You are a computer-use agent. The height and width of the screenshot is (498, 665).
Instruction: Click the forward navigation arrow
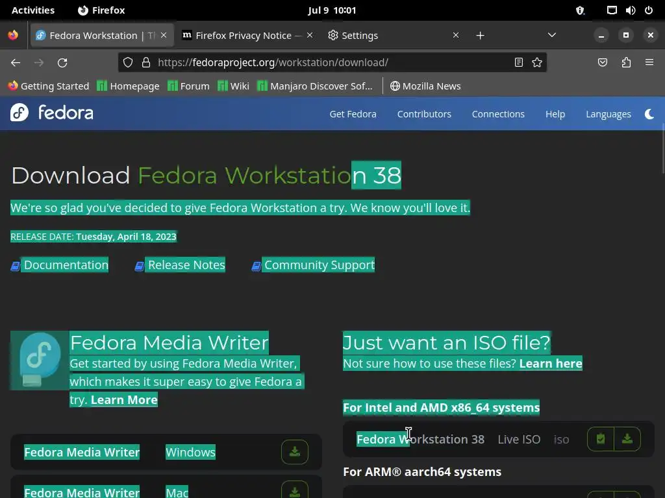pos(39,63)
